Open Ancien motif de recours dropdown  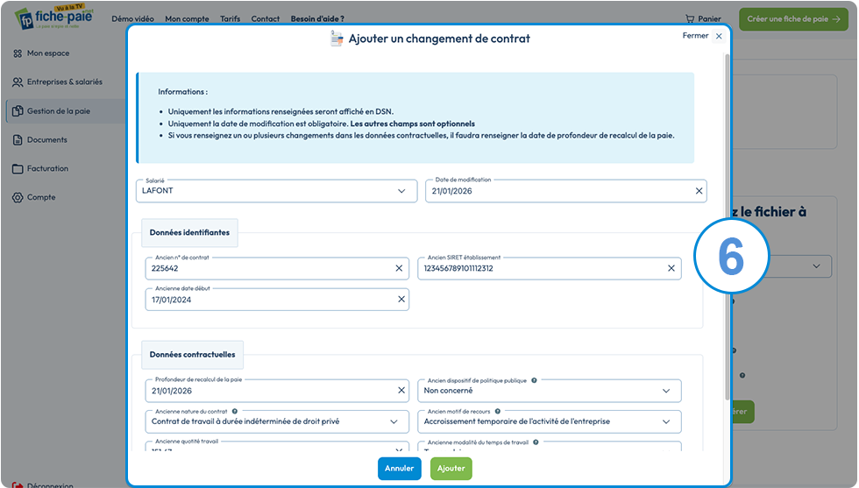550,421
